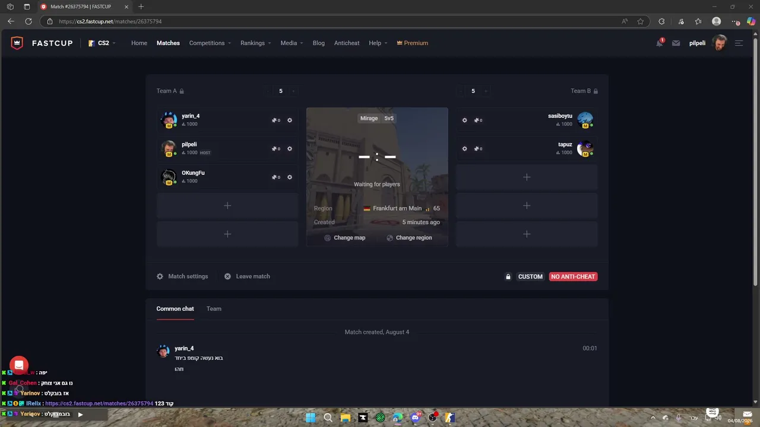
Task: Toggle the Team A lock
Action: click(x=182, y=91)
